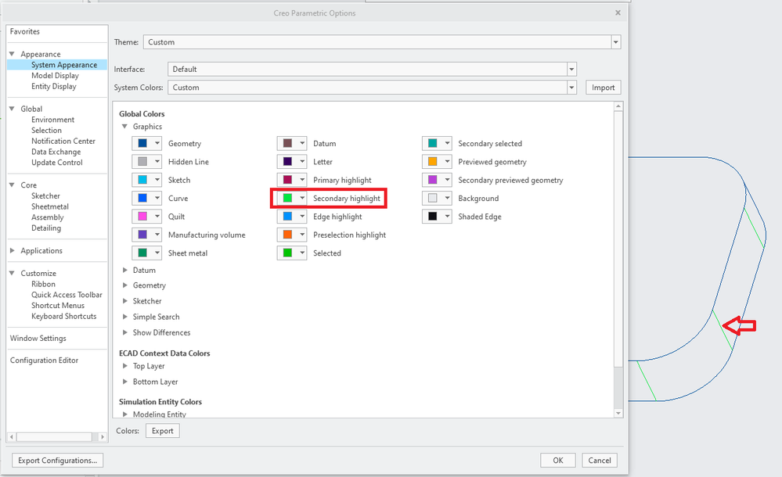Open Shortcut Menus customization
Image resolution: width=782 pixels, height=477 pixels.
click(x=58, y=306)
